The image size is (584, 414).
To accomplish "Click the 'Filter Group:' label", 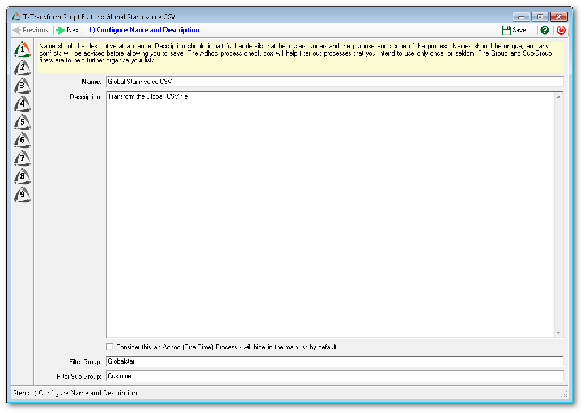I will click(85, 362).
